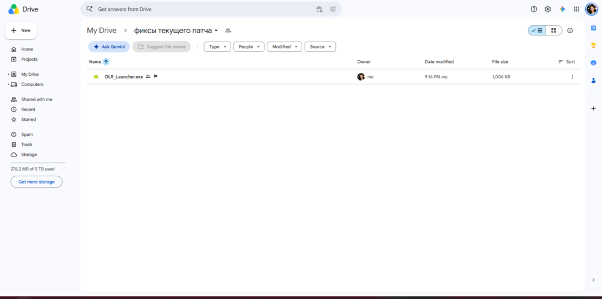Hide the side panel chevron
The image size is (602, 299).
tap(593, 280)
